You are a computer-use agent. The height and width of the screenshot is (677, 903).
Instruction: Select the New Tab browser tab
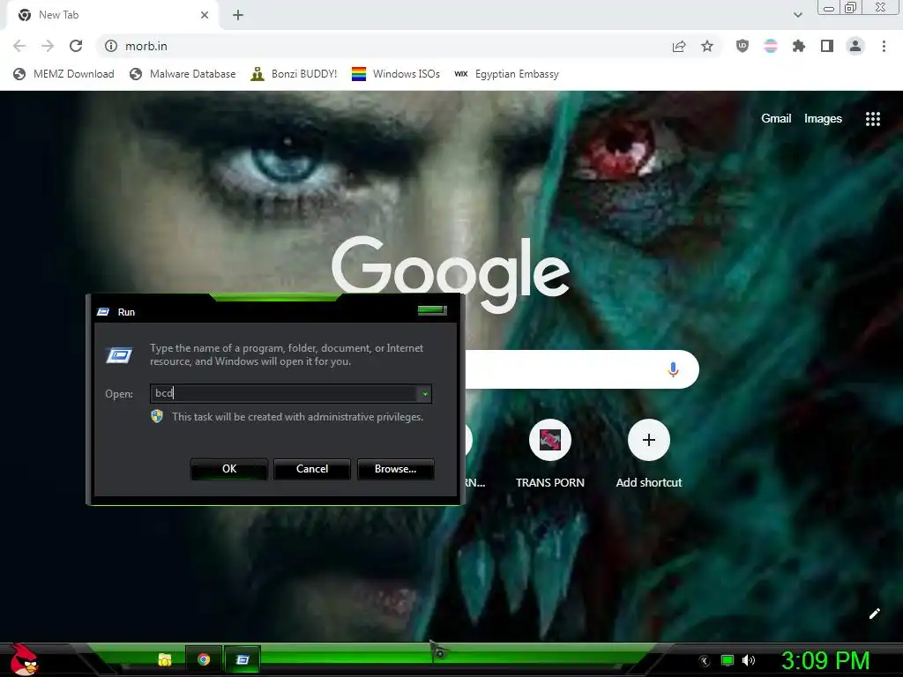pyautogui.click(x=112, y=15)
